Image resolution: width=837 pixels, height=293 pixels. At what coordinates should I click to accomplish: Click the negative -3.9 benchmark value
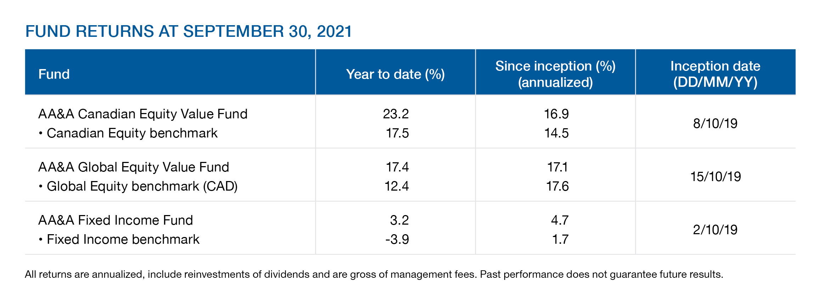pyautogui.click(x=397, y=240)
